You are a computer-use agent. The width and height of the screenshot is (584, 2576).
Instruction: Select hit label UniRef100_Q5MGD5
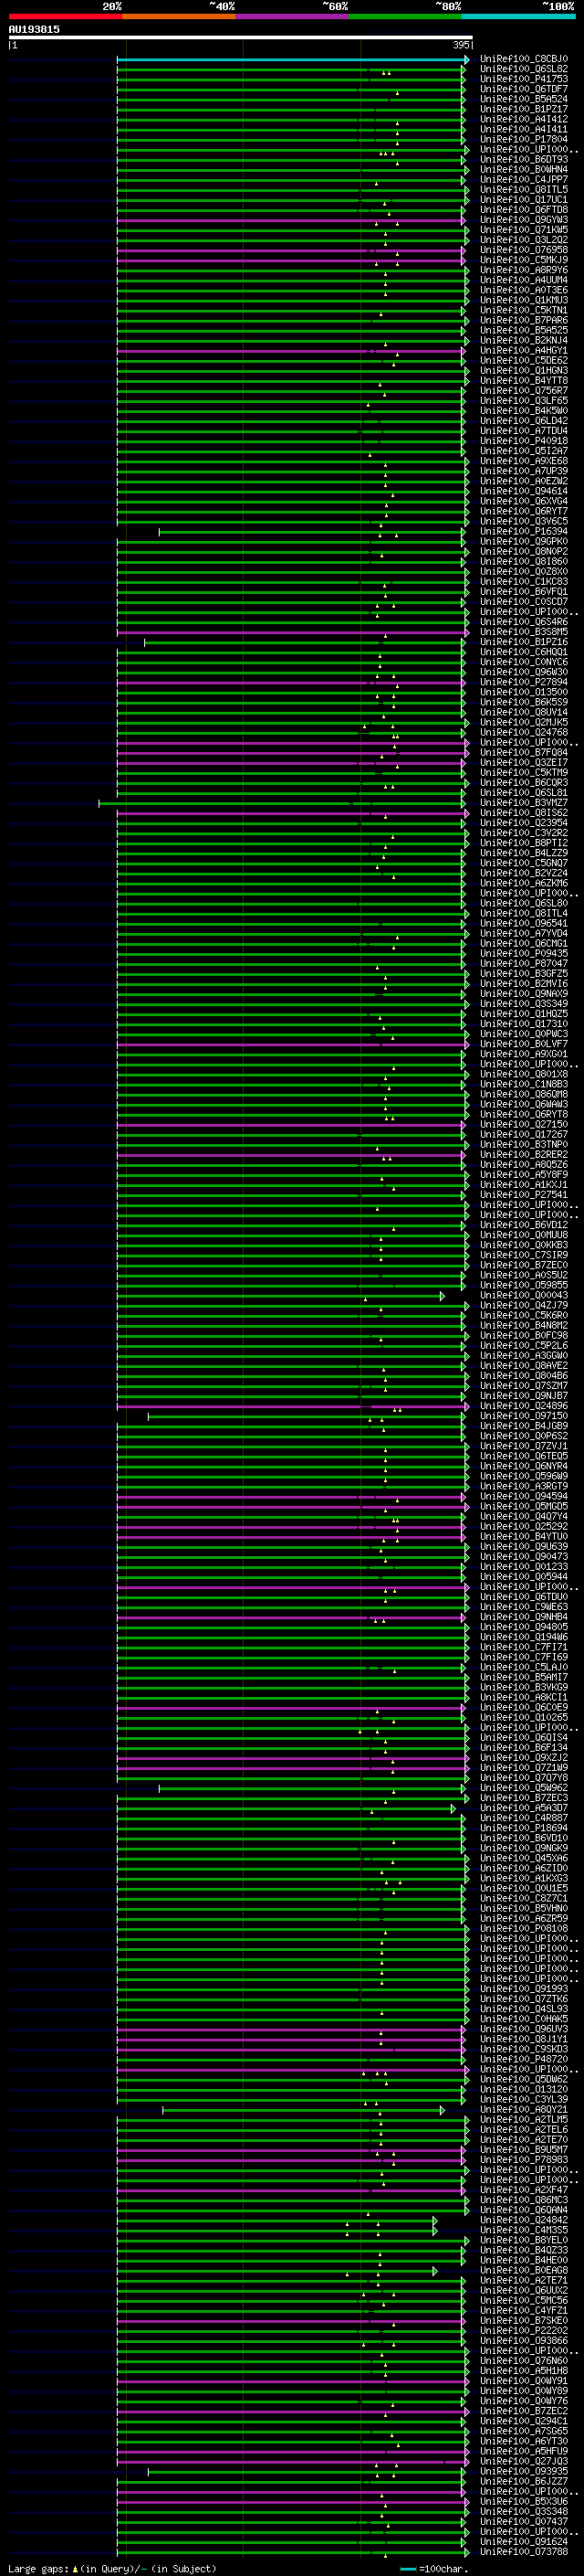(x=523, y=1507)
